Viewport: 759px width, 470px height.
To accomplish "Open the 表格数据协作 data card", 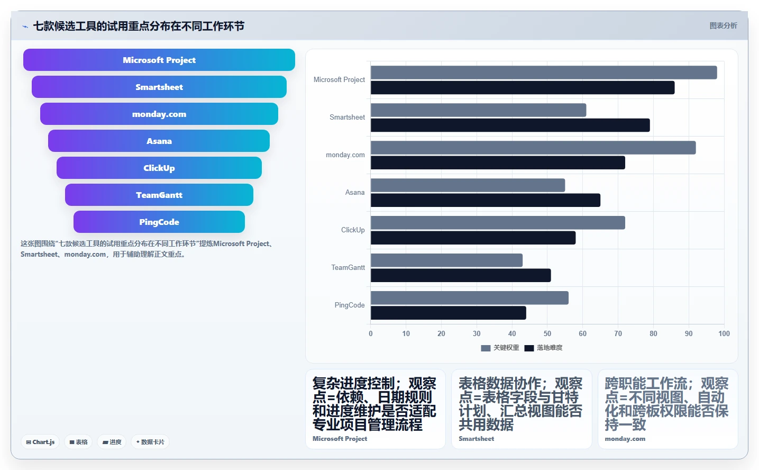I will pos(522,409).
